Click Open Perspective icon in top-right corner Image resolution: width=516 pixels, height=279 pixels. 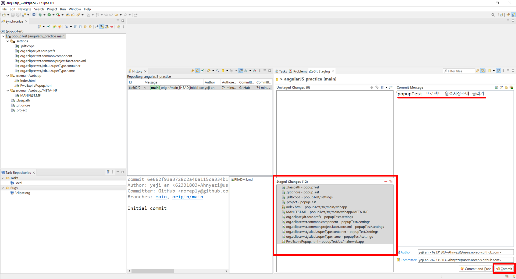[501, 15]
